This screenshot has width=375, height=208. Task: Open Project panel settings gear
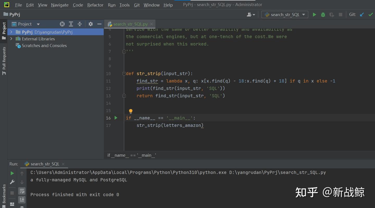pyautogui.click(x=90, y=24)
